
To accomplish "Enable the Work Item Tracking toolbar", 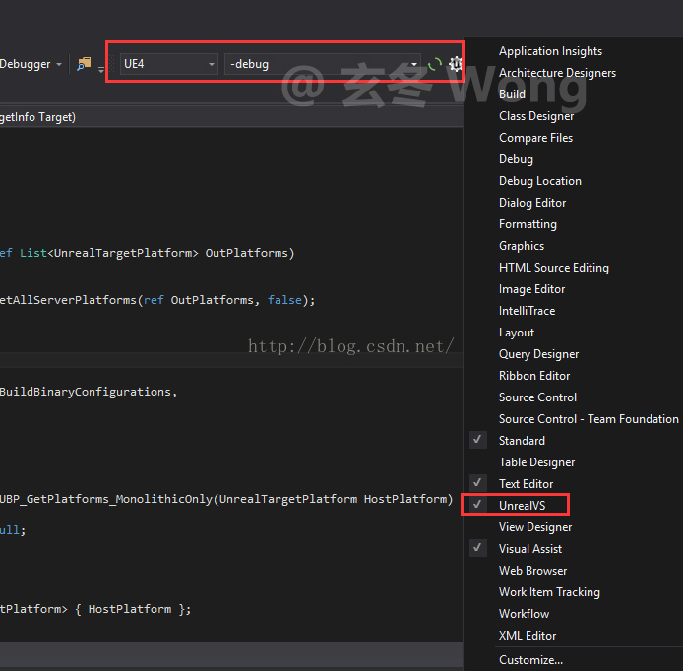I will (549, 592).
